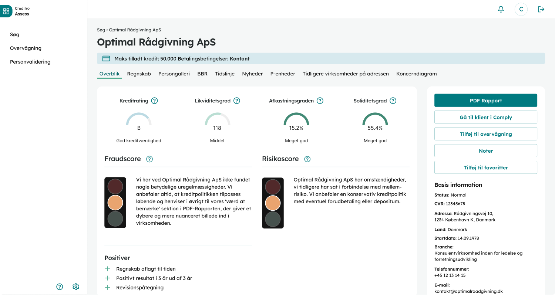Click the Soliditetsgrad gauge
The height and width of the screenshot is (295, 555).
[x=375, y=119]
